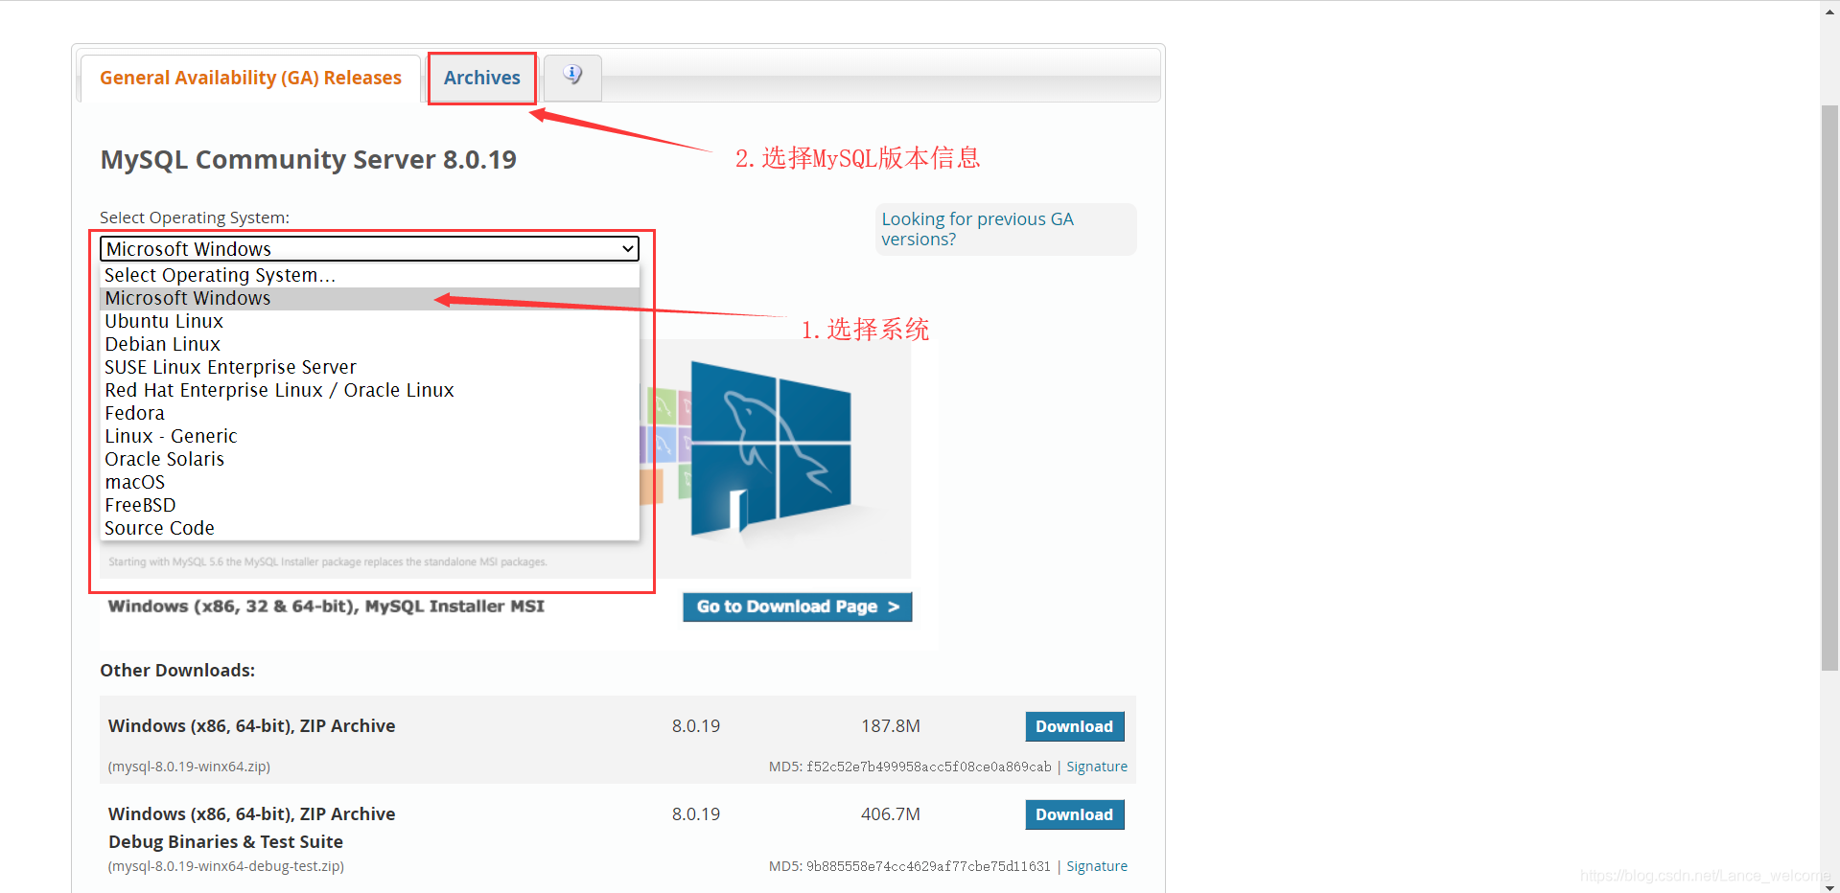
Task: Open the General Availability (GA) Releases tab
Action: tap(250, 78)
